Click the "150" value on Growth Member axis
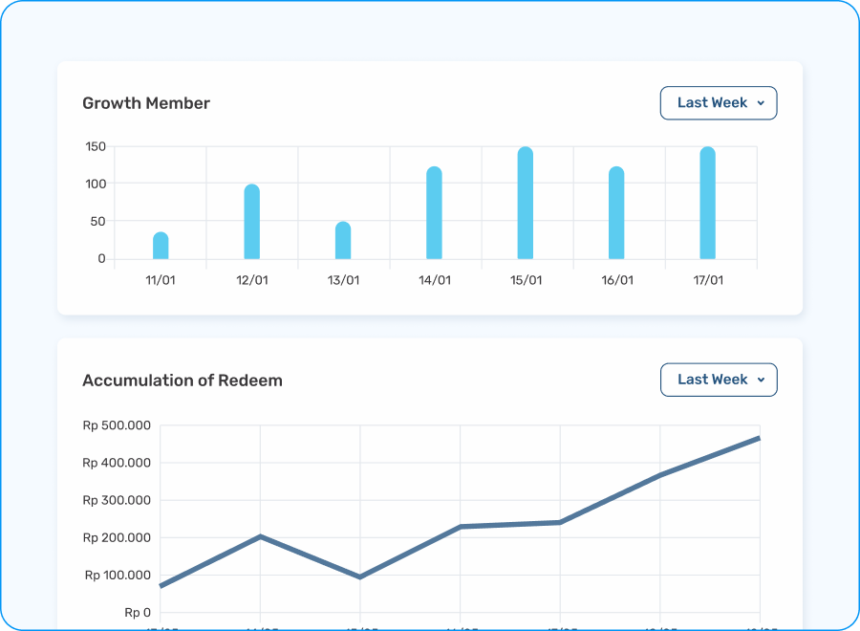This screenshot has width=860, height=631. coord(96,146)
